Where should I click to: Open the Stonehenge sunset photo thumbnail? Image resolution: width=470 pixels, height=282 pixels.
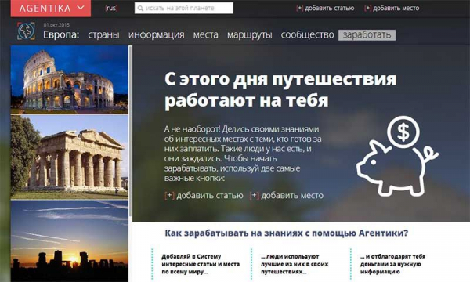(69, 241)
